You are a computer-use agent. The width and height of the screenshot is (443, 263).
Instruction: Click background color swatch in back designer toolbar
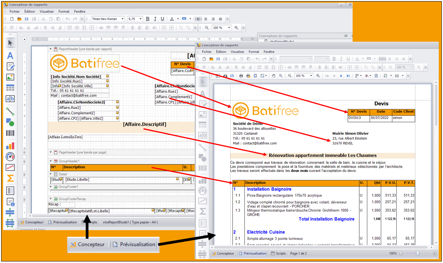184,19
